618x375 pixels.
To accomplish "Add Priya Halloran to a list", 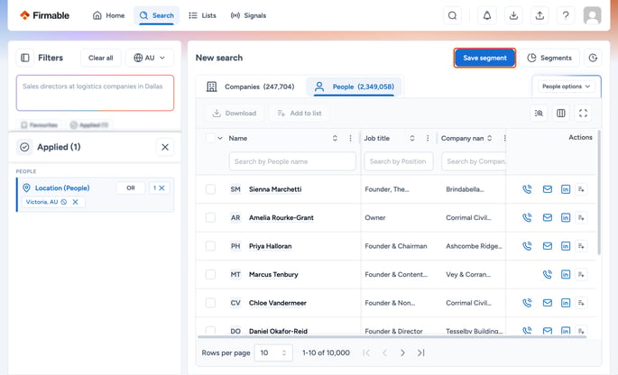I will click(581, 246).
